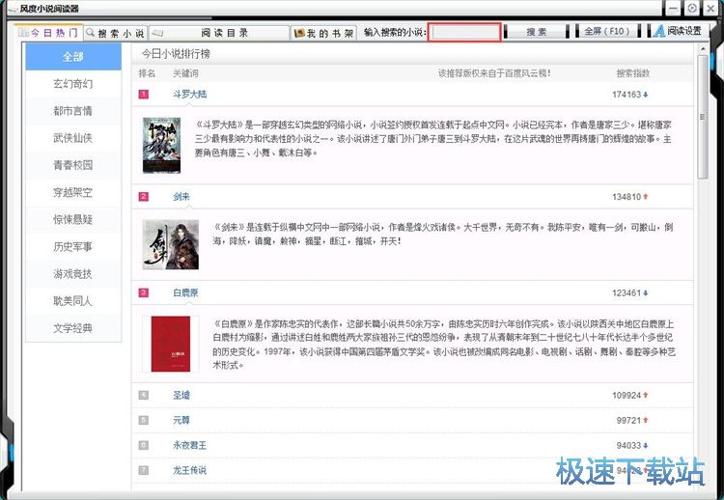The height and width of the screenshot is (500, 724).
Task: Switch to the 我的书架 tab
Action: [323, 32]
